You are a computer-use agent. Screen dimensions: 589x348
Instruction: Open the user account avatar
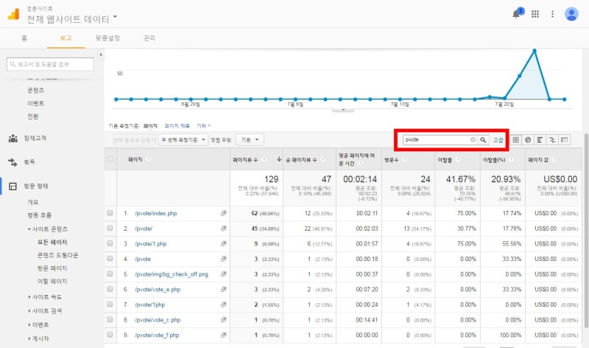click(571, 14)
